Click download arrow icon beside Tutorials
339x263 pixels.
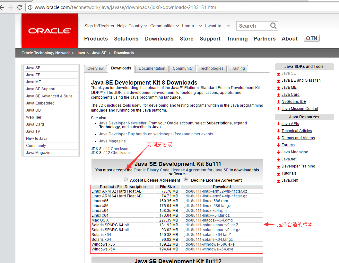(x=278, y=174)
